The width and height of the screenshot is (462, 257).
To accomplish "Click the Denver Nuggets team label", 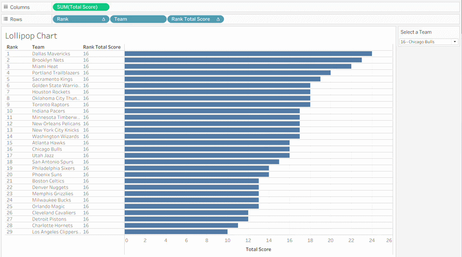I will tap(50, 188).
